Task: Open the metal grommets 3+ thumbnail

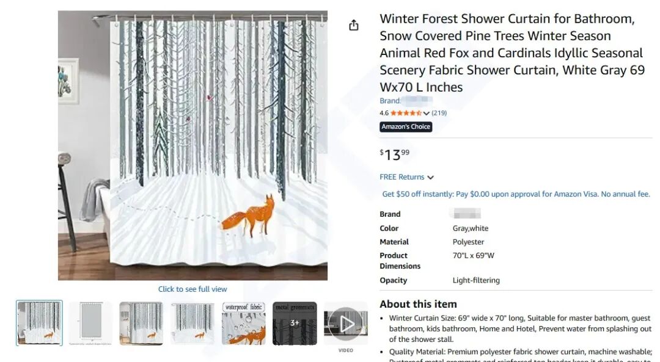Action: [295, 323]
